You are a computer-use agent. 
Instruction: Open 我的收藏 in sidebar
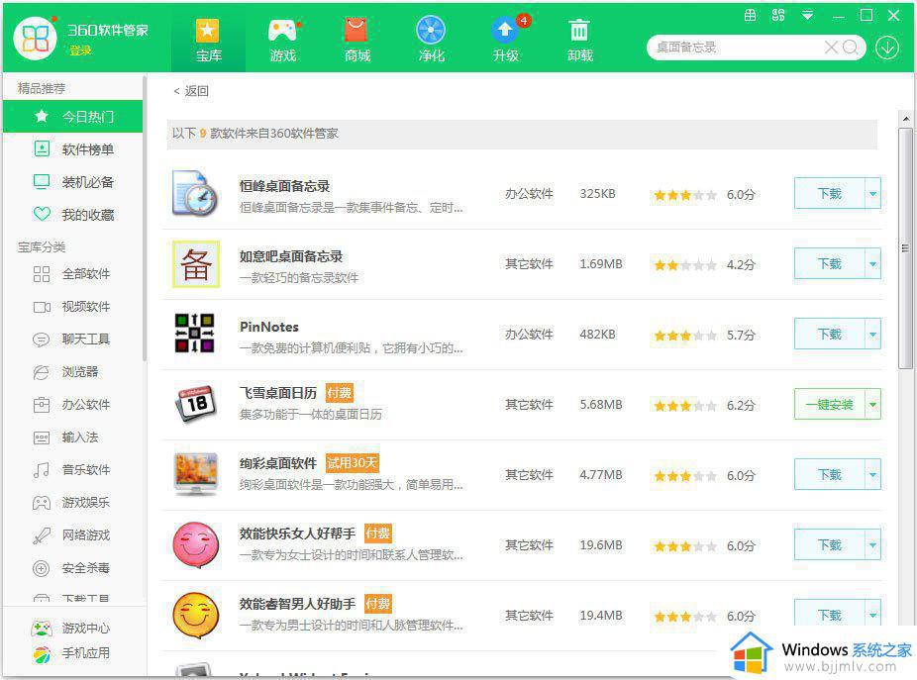pos(72,215)
